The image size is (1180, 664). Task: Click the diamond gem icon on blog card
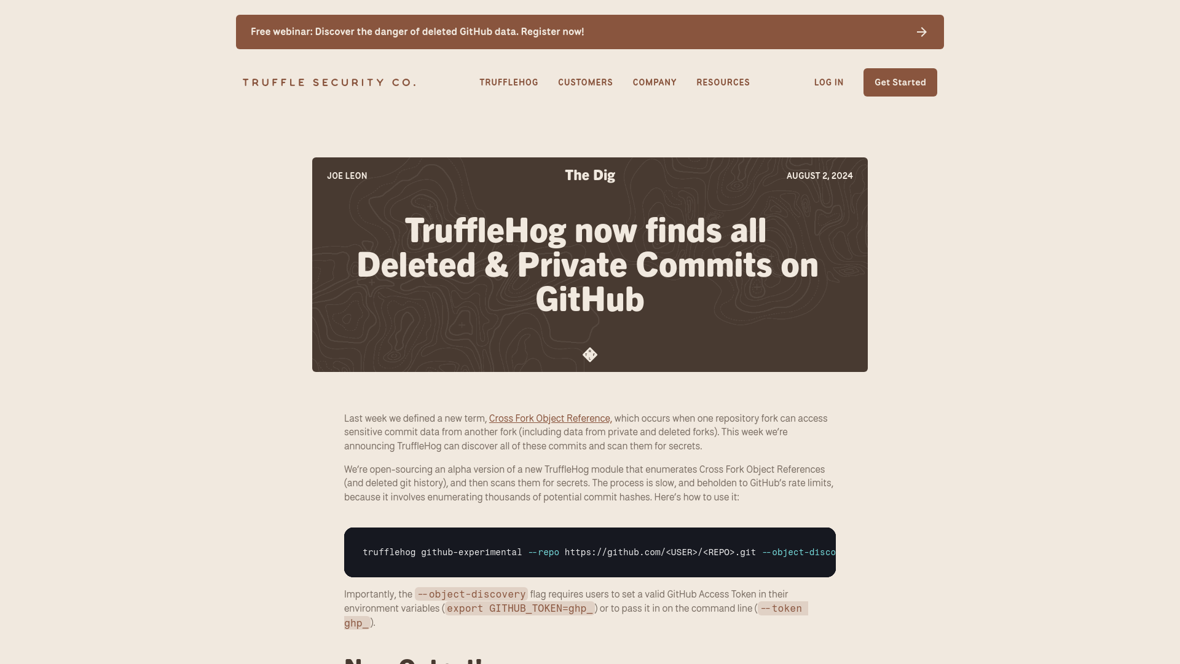pyautogui.click(x=590, y=354)
